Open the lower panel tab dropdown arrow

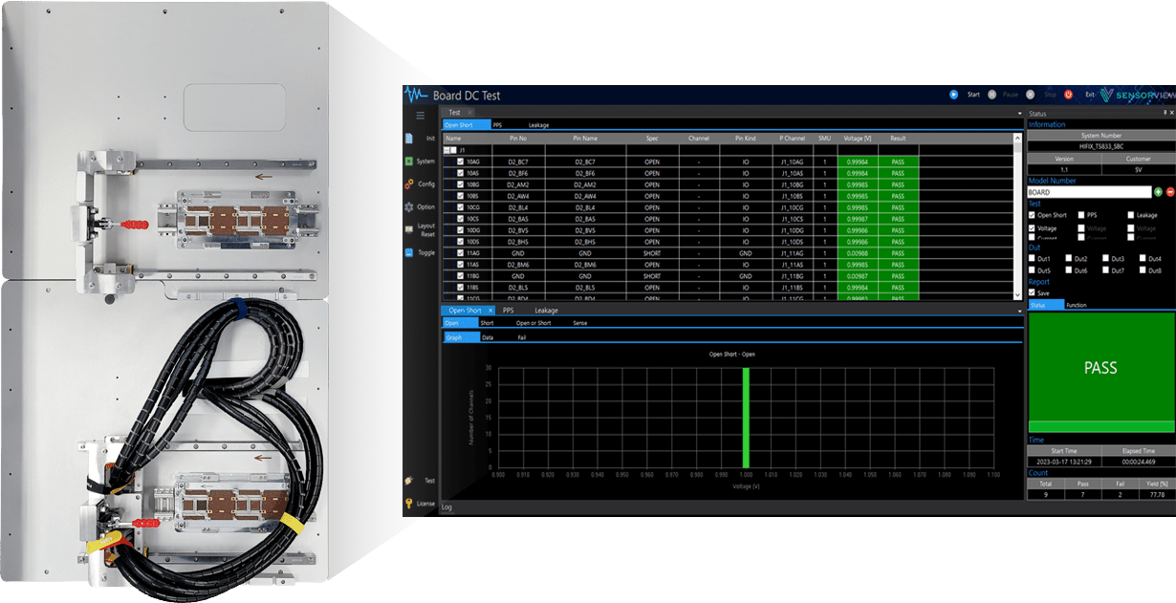pyautogui.click(x=1020, y=311)
